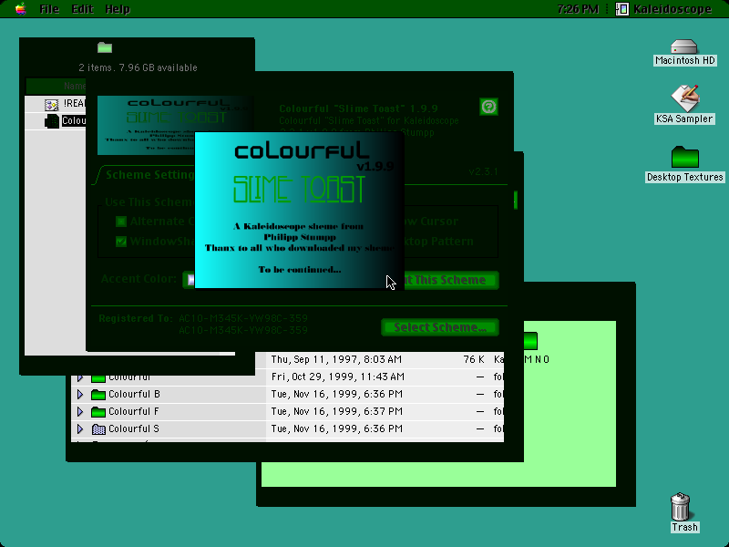Click the 76 K size value
This screenshot has width=729, height=547.
(474, 359)
